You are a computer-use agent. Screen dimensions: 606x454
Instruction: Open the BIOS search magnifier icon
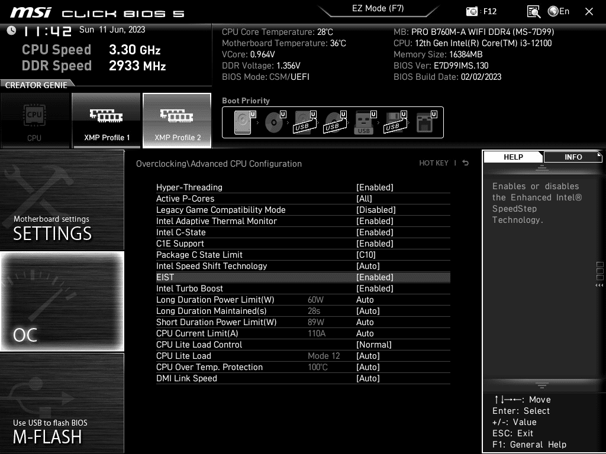click(x=533, y=12)
